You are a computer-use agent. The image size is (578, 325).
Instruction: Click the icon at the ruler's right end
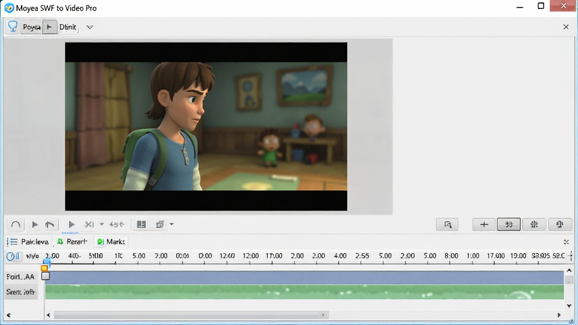click(x=571, y=256)
